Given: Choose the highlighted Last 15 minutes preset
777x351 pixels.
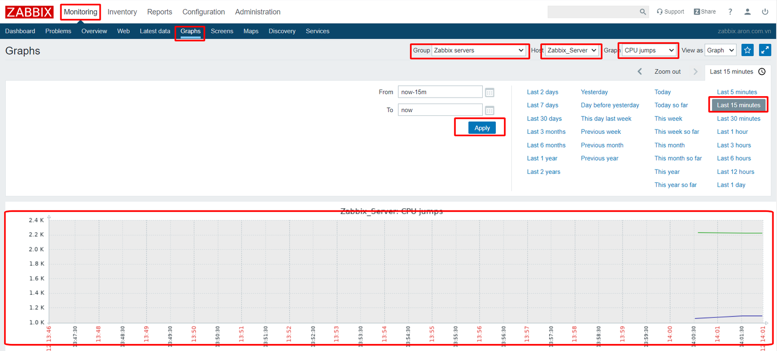Looking at the screenshot, I should [x=738, y=105].
